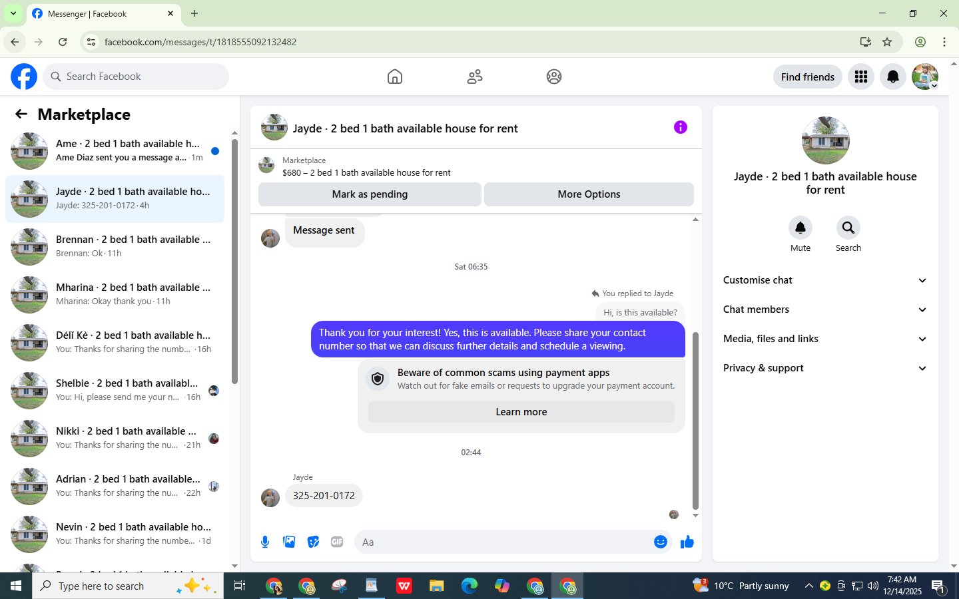Open the chat with Nikki
The image size is (959, 599).
(115, 439)
